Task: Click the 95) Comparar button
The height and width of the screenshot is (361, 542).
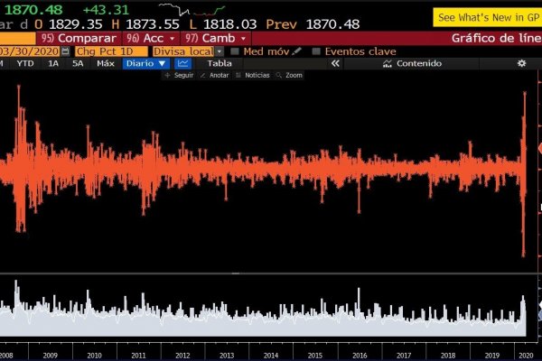Action: (x=79, y=38)
